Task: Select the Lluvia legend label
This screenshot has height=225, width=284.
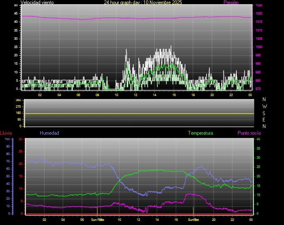Action: 6,133
